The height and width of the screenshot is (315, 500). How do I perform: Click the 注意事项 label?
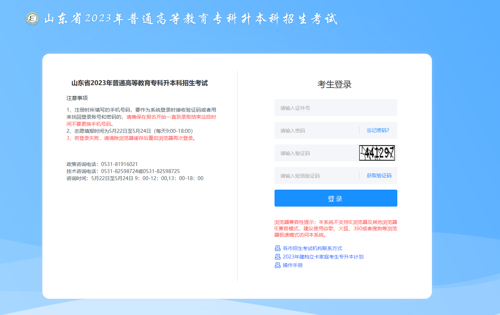(x=77, y=98)
